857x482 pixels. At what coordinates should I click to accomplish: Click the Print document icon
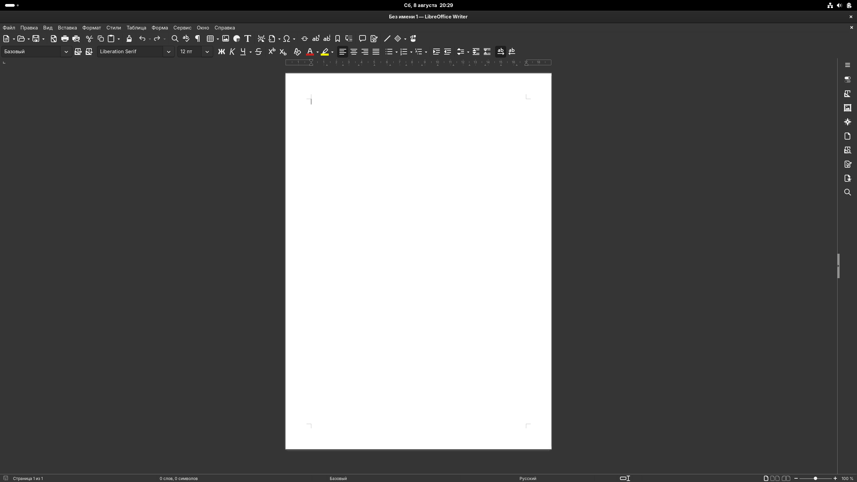tap(65, 39)
